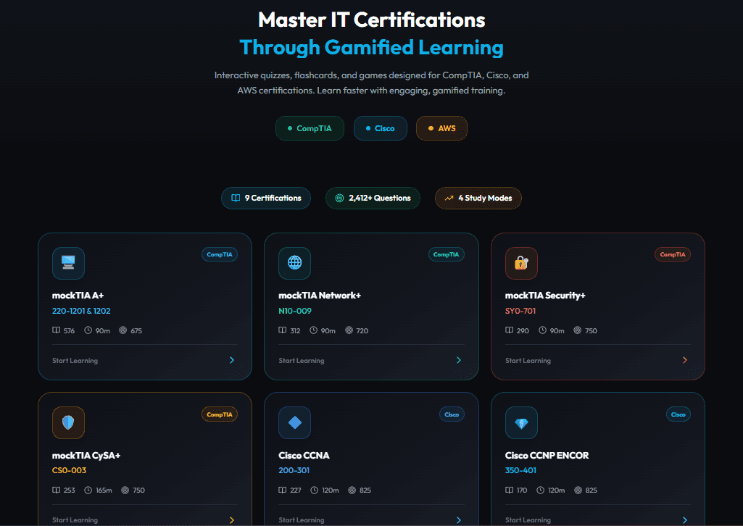
Task: Open Security+ via its red chevron
Action: tap(685, 360)
